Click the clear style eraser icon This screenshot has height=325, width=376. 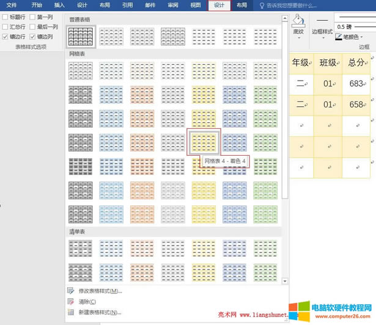coord(71,302)
